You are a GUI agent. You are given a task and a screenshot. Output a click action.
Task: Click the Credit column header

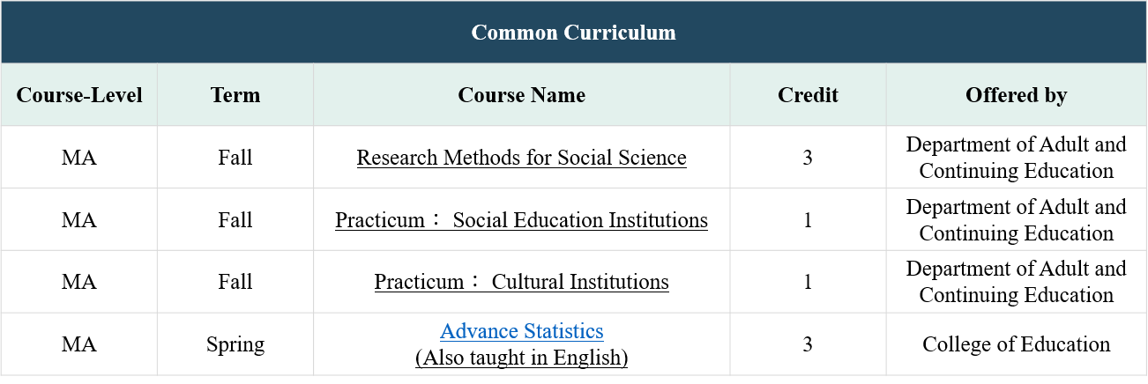tap(808, 95)
